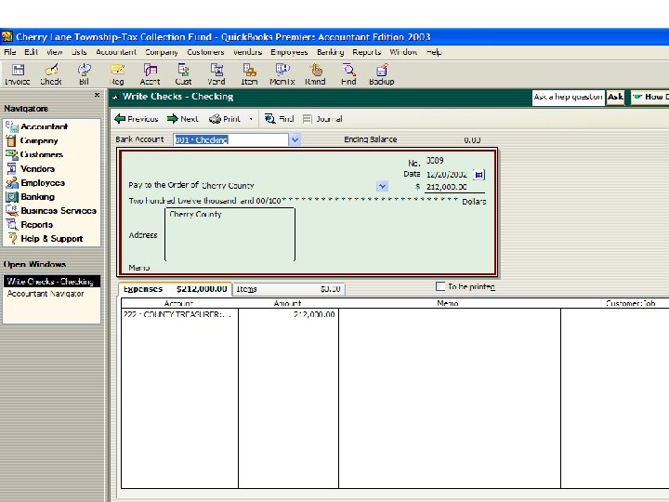Click the Find toolbar magnifier icon

[x=348, y=74]
